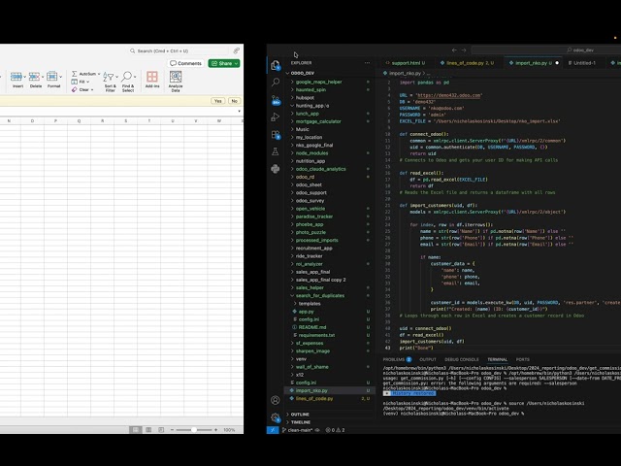
Task: Expand the google_maps_helper folder
Action: tap(292, 82)
